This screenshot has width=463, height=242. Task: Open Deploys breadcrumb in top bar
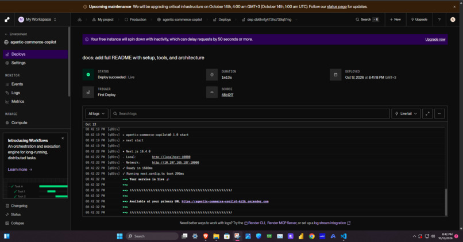pos(222,20)
